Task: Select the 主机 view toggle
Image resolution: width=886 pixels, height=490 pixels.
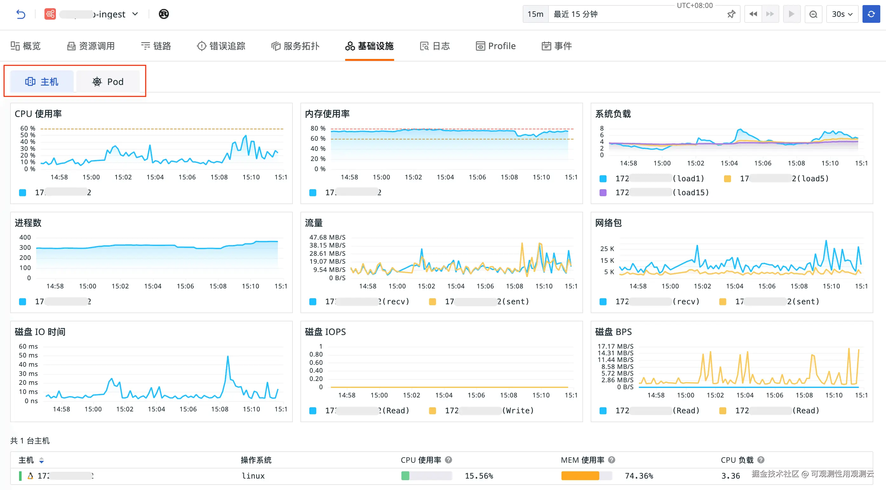Action: click(42, 82)
